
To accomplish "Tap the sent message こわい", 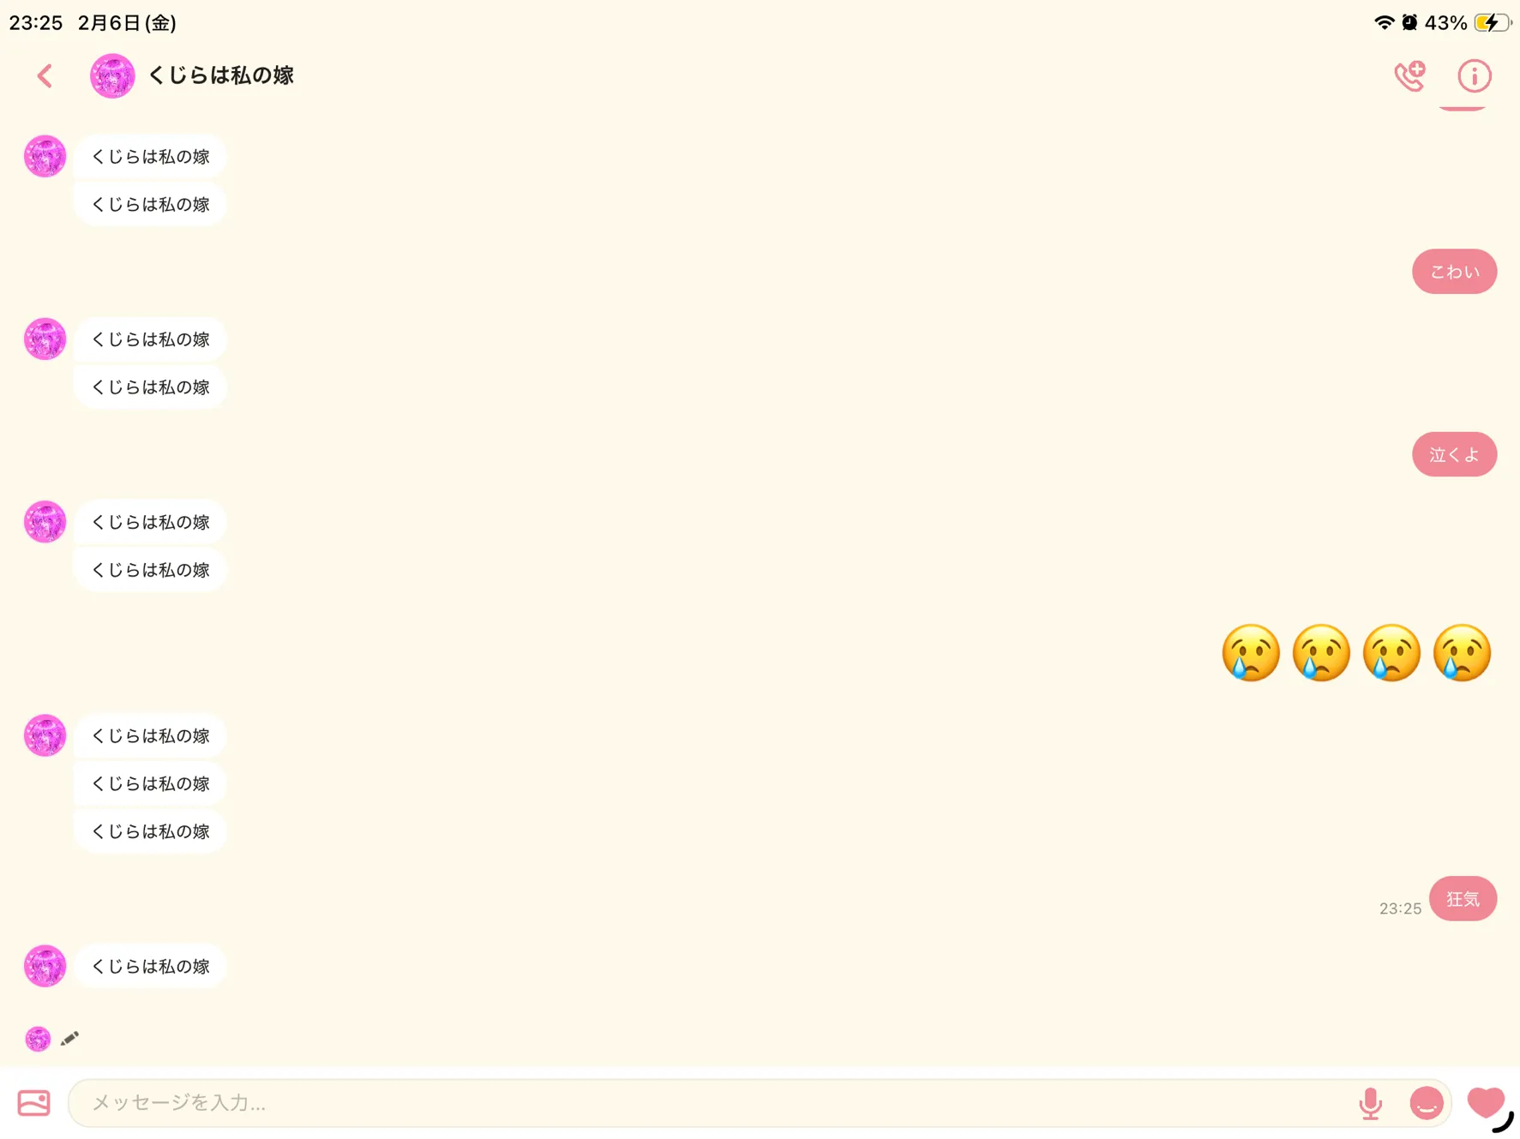I will tap(1454, 272).
